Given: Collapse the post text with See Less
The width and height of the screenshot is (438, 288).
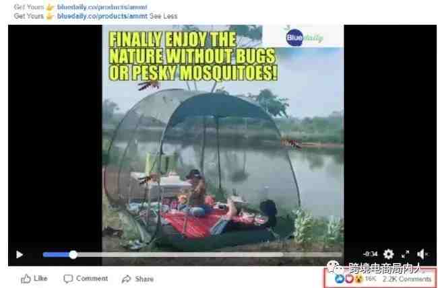Looking at the screenshot, I should coord(164,16).
